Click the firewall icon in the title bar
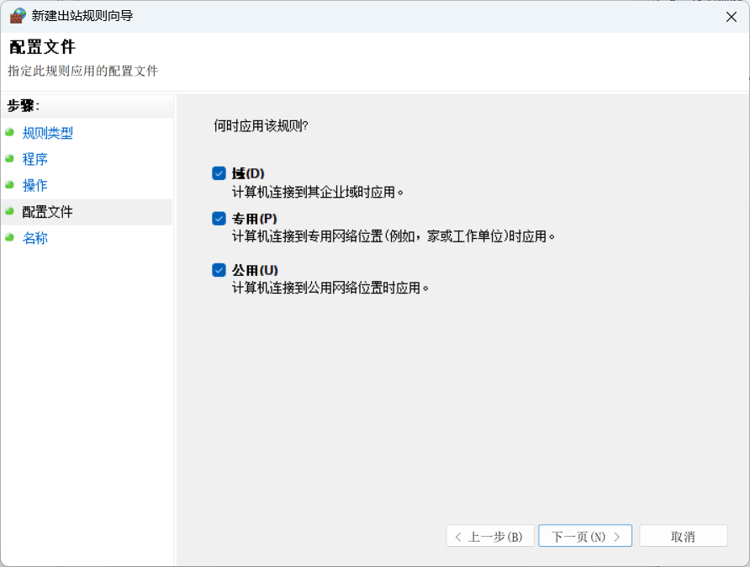 click(18, 15)
